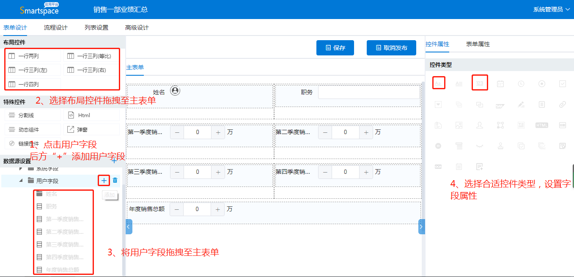Open the 系统管理员 account dropdown
Viewport: 574px width, 277px height.
coord(551,9)
